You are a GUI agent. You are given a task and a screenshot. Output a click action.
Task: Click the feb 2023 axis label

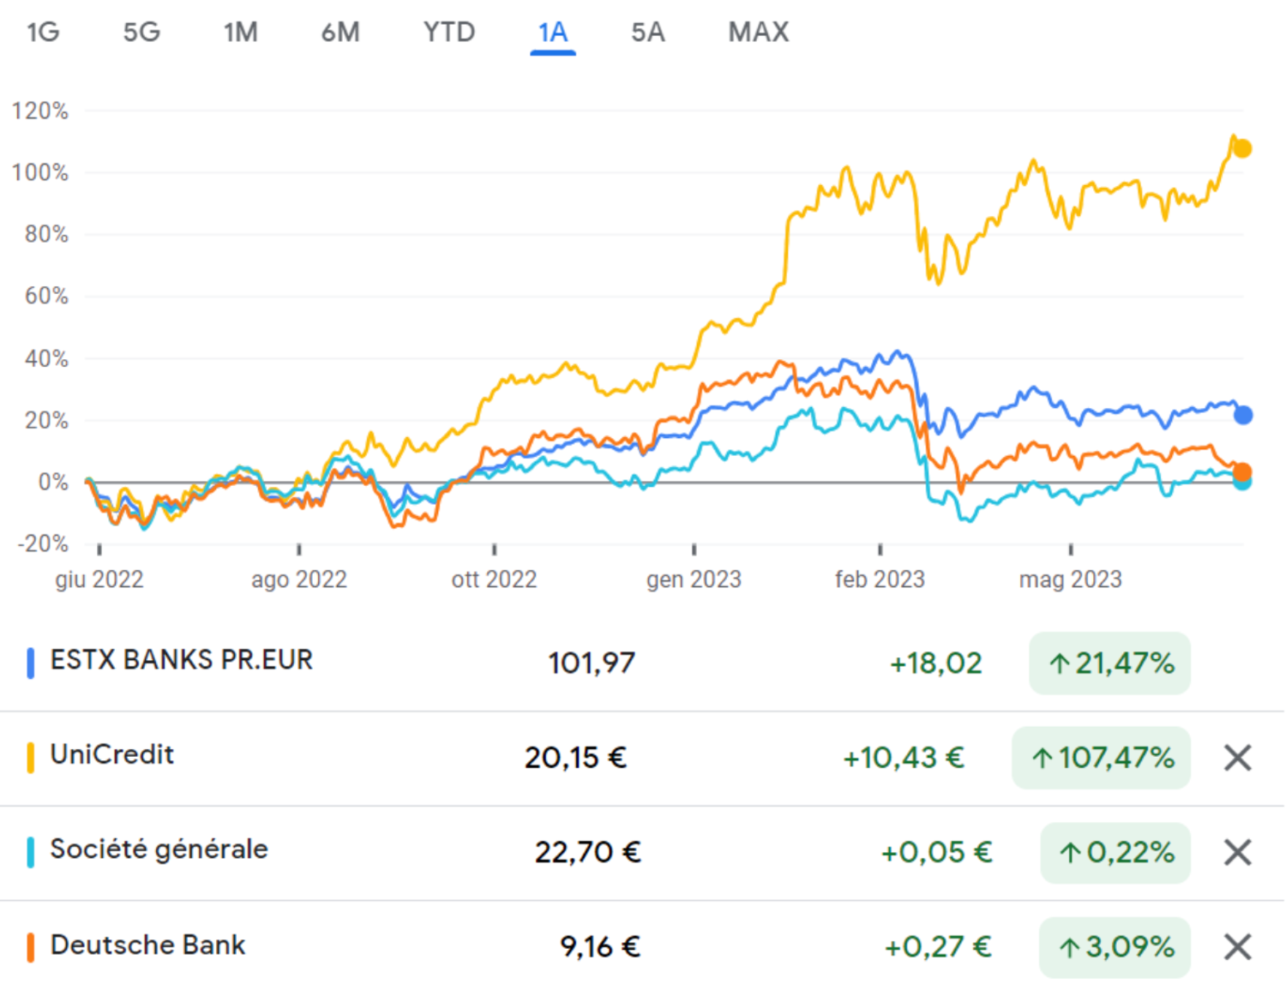880,579
